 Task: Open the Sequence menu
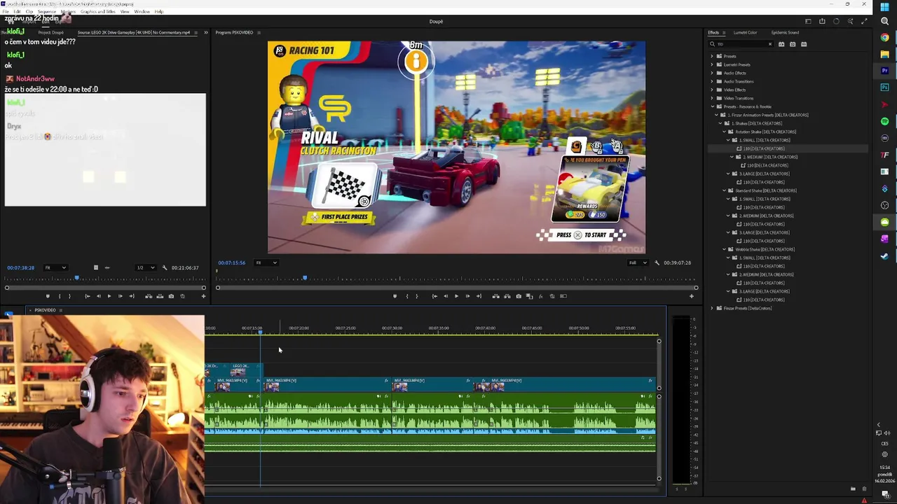coord(46,12)
